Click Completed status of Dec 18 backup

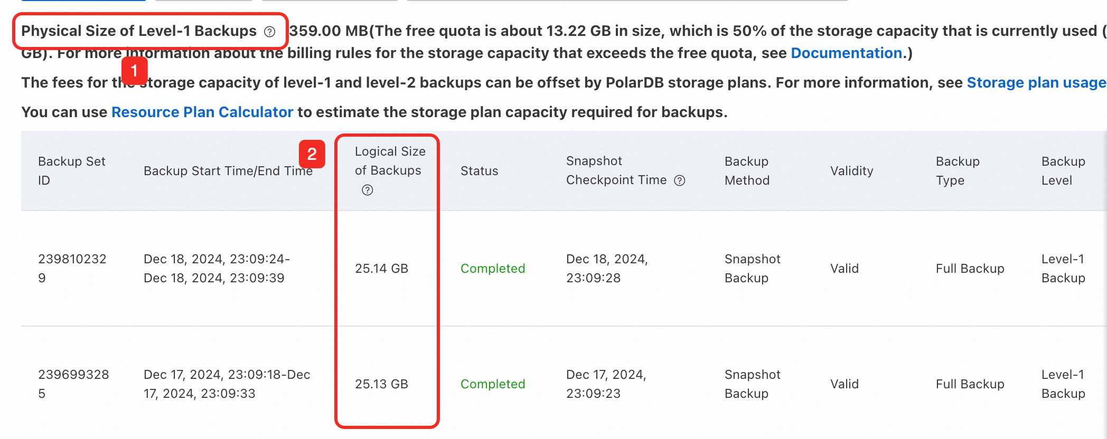point(492,269)
